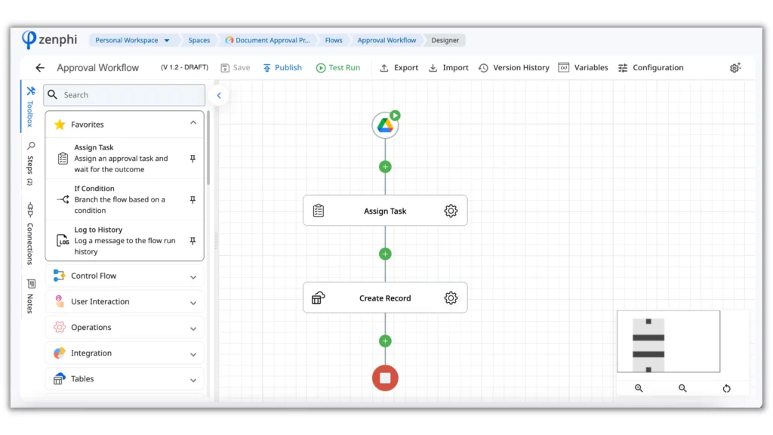Click the toolbox panel scrollbar
This screenshot has width=773, height=435.
[208, 148]
